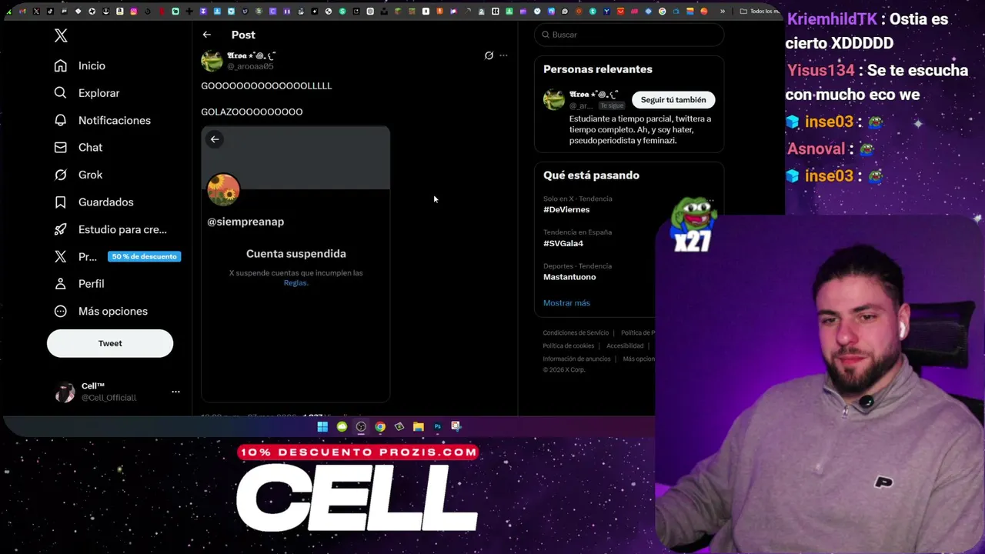Open Photoshop from the taskbar

pyautogui.click(x=438, y=426)
